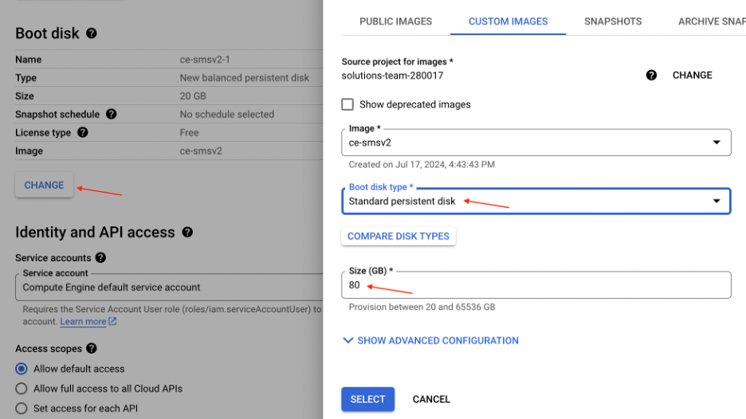This screenshot has width=746, height=419.
Task: Open help icon beside Service accounts
Action: (x=100, y=258)
